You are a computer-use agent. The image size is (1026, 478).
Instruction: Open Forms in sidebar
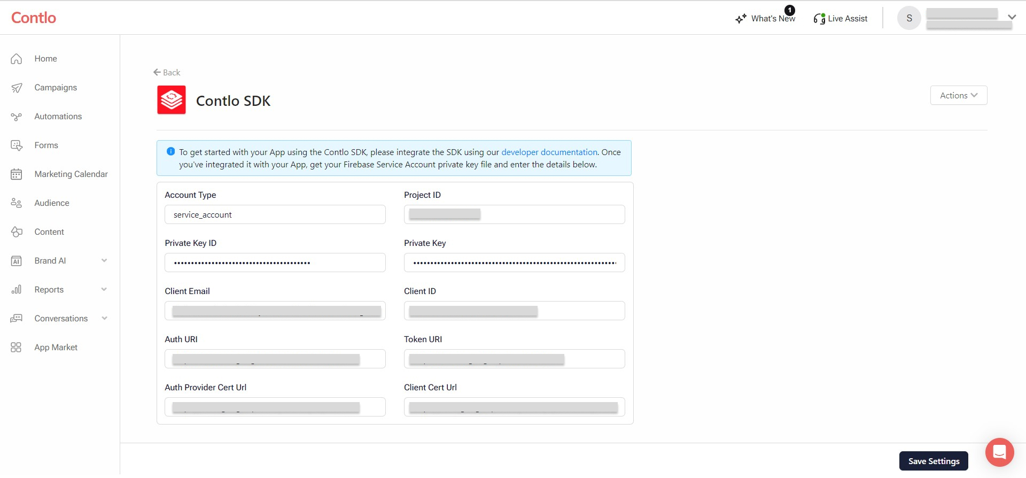(x=46, y=145)
